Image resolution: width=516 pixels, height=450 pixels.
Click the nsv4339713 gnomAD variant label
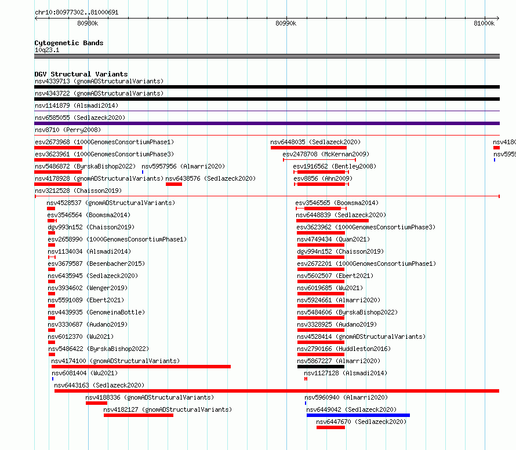[99, 81]
